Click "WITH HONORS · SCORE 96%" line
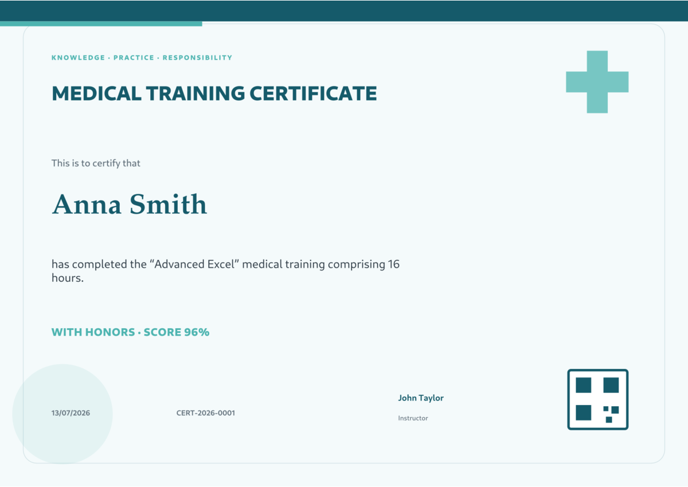 click(x=131, y=332)
